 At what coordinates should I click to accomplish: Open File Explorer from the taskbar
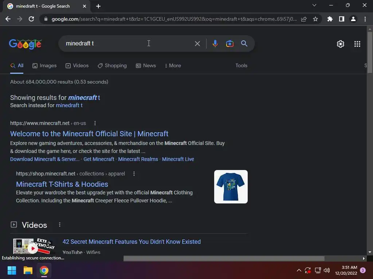click(28, 270)
